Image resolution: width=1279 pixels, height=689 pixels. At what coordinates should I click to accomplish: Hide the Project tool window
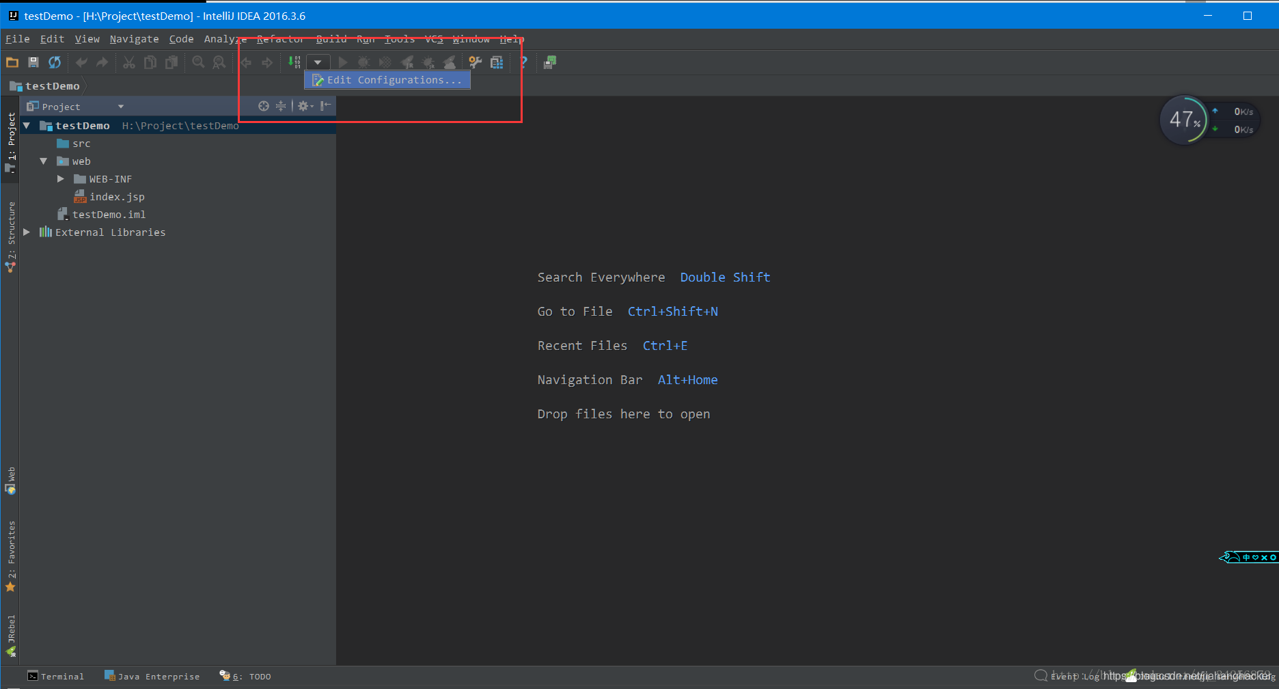pyautogui.click(x=326, y=106)
